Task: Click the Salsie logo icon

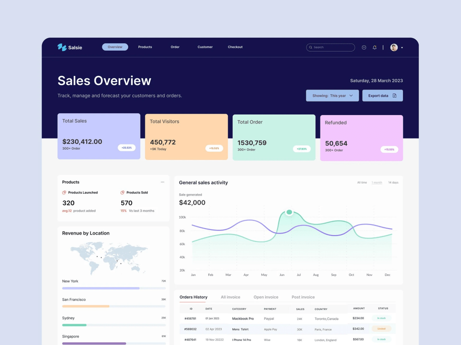Action: point(62,47)
